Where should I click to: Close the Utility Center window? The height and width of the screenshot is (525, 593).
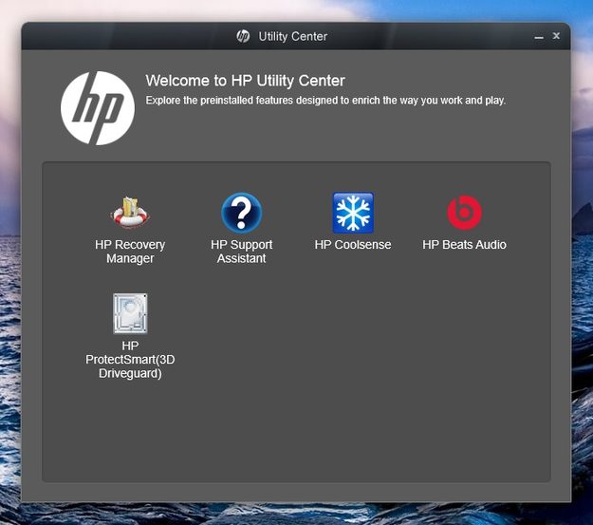[556, 35]
